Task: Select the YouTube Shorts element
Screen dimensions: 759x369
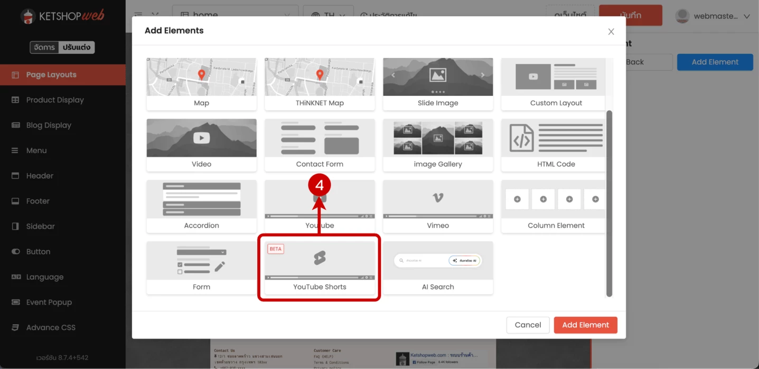Action: click(x=320, y=268)
